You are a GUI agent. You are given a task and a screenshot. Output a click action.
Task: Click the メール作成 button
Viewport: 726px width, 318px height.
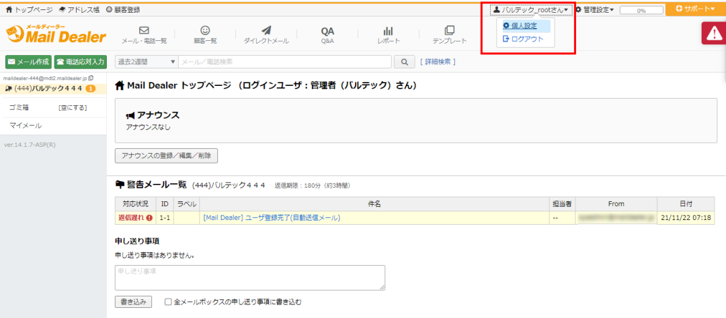click(x=28, y=62)
